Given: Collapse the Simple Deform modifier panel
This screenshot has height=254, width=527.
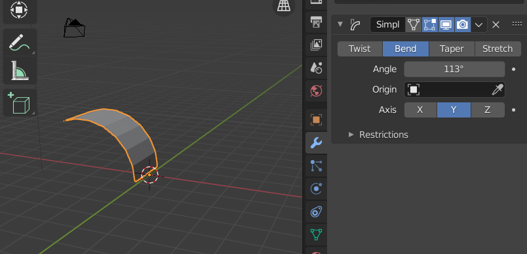Looking at the screenshot, I should click(x=340, y=24).
